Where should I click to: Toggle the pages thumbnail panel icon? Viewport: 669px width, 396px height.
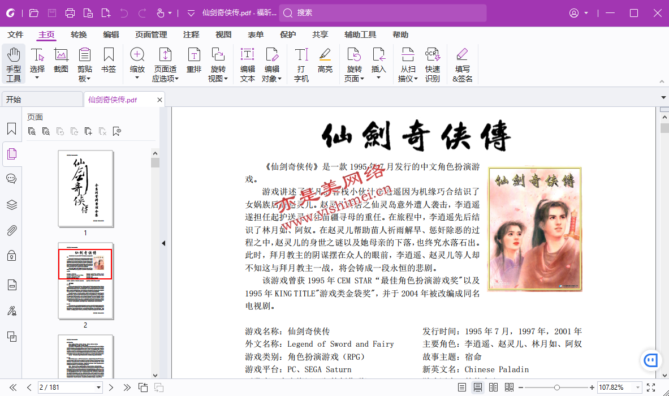point(11,154)
